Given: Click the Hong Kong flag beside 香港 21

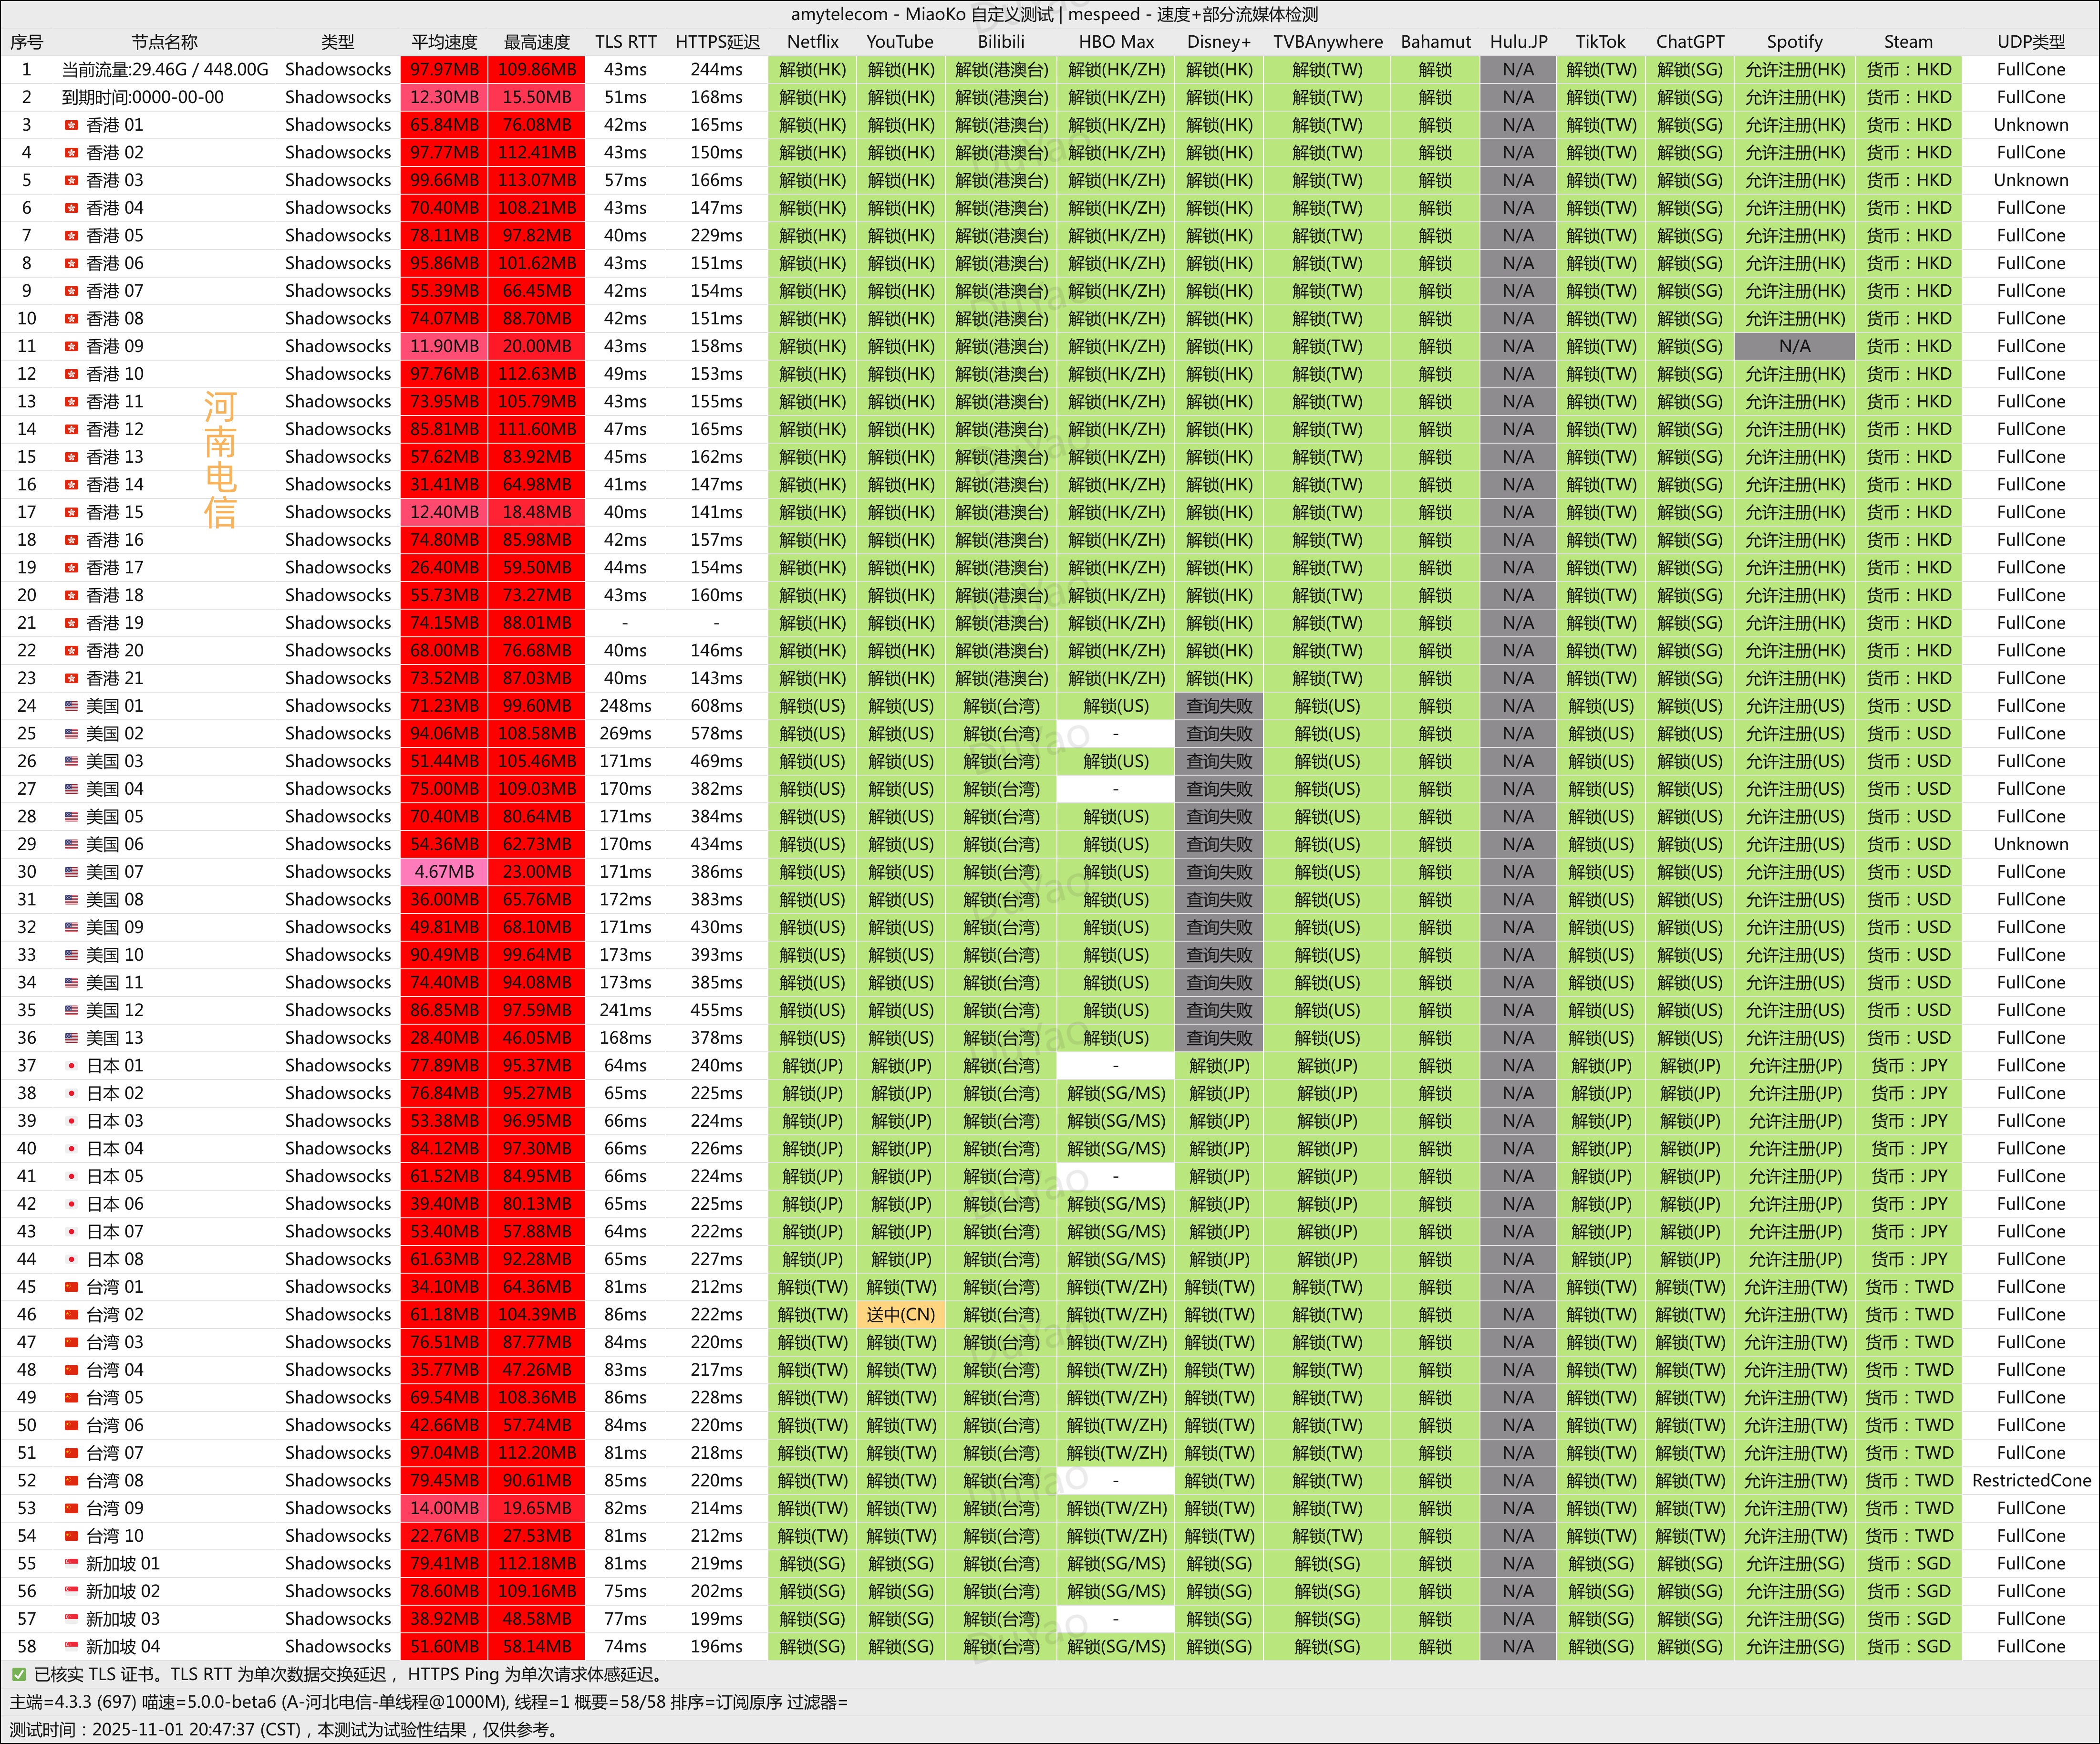Looking at the screenshot, I should pyautogui.click(x=71, y=678).
